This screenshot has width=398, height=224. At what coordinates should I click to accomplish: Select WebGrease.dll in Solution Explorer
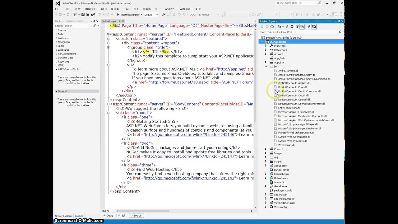(x=286, y=145)
